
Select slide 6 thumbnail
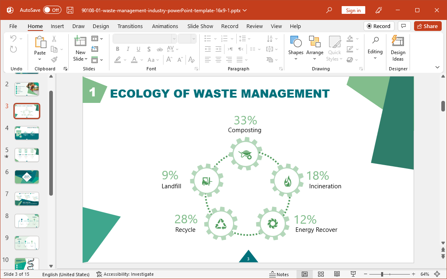[x=27, y=177]
